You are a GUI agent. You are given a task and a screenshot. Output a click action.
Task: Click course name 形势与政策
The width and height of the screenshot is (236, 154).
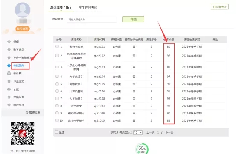coord(76,47)
